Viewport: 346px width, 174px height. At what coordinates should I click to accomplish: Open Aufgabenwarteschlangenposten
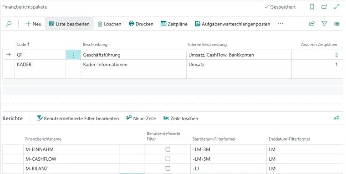(233, 24)
